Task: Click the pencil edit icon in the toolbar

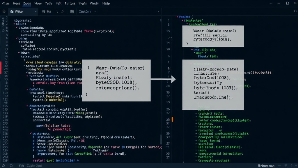Action: pos(63,11)
